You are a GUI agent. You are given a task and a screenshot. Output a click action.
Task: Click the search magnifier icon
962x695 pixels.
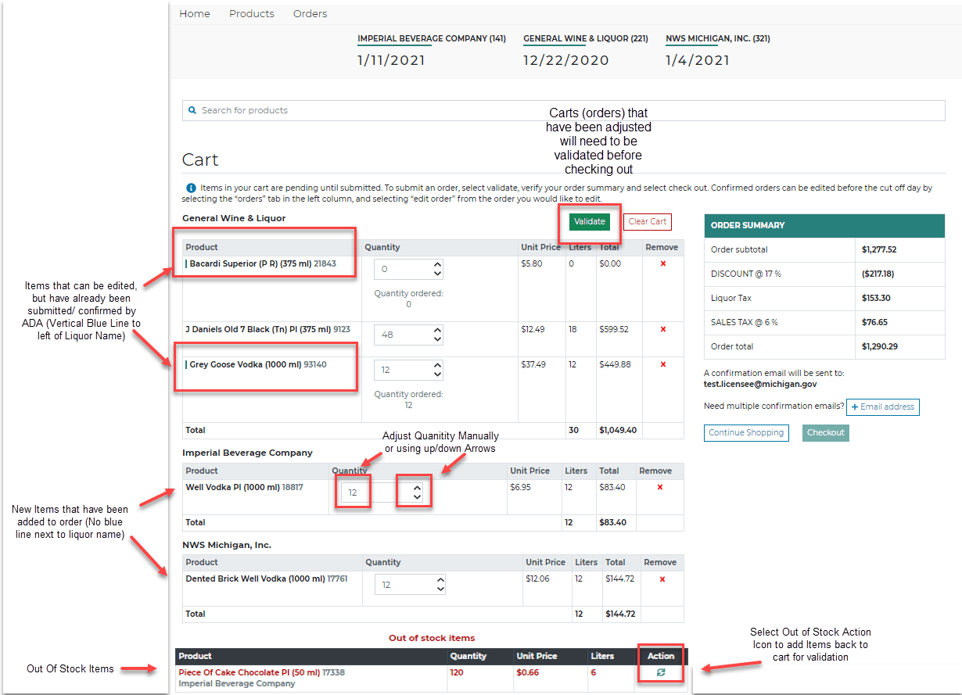pyautogui.click(x=192, y=111)
